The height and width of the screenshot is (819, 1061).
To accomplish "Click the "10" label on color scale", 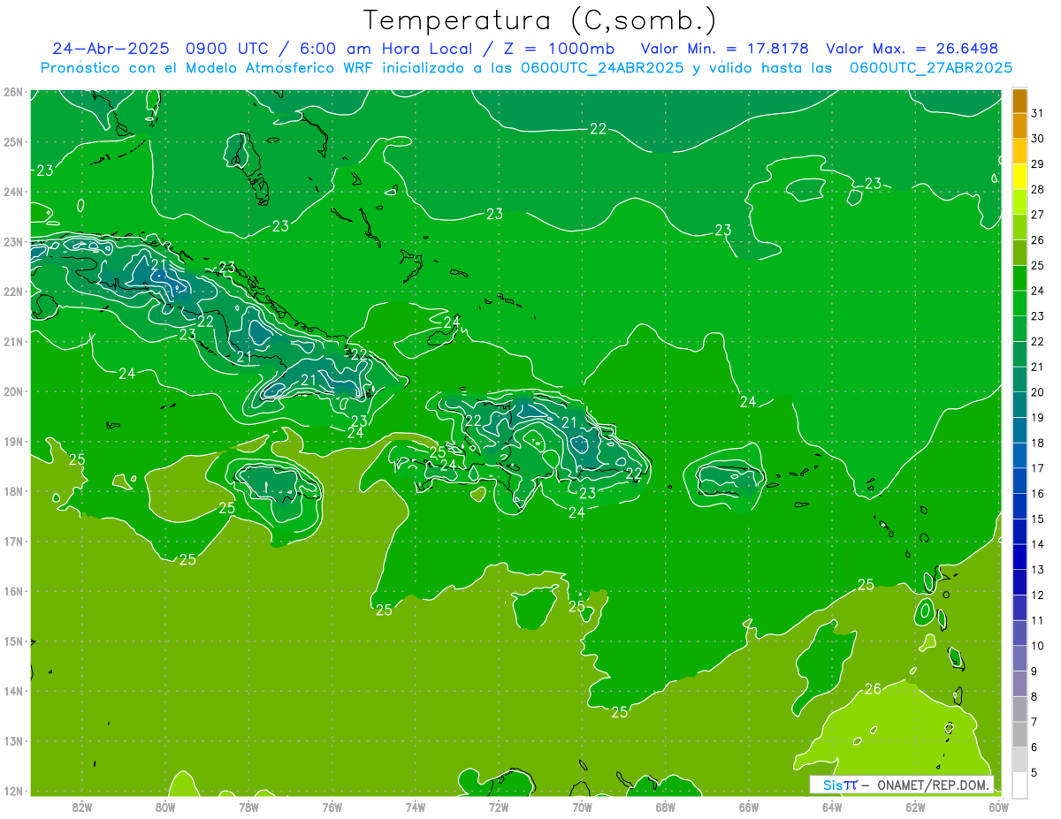I will point(1038,646).
